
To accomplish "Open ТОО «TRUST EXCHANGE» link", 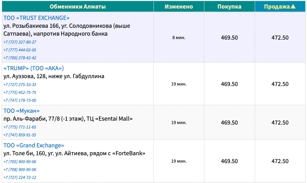I will pyautogui.click(x=36, y=18).
